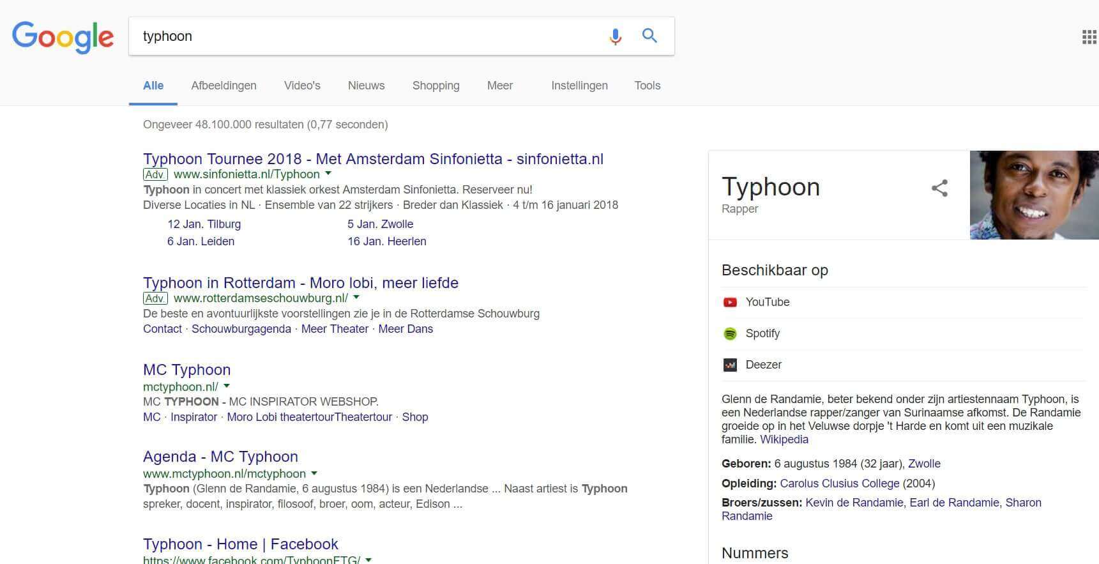Click the blue search magnifier icon

[649, 36]
